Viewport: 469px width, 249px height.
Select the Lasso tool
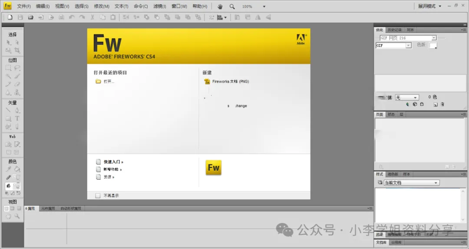(x=17, y=68)
